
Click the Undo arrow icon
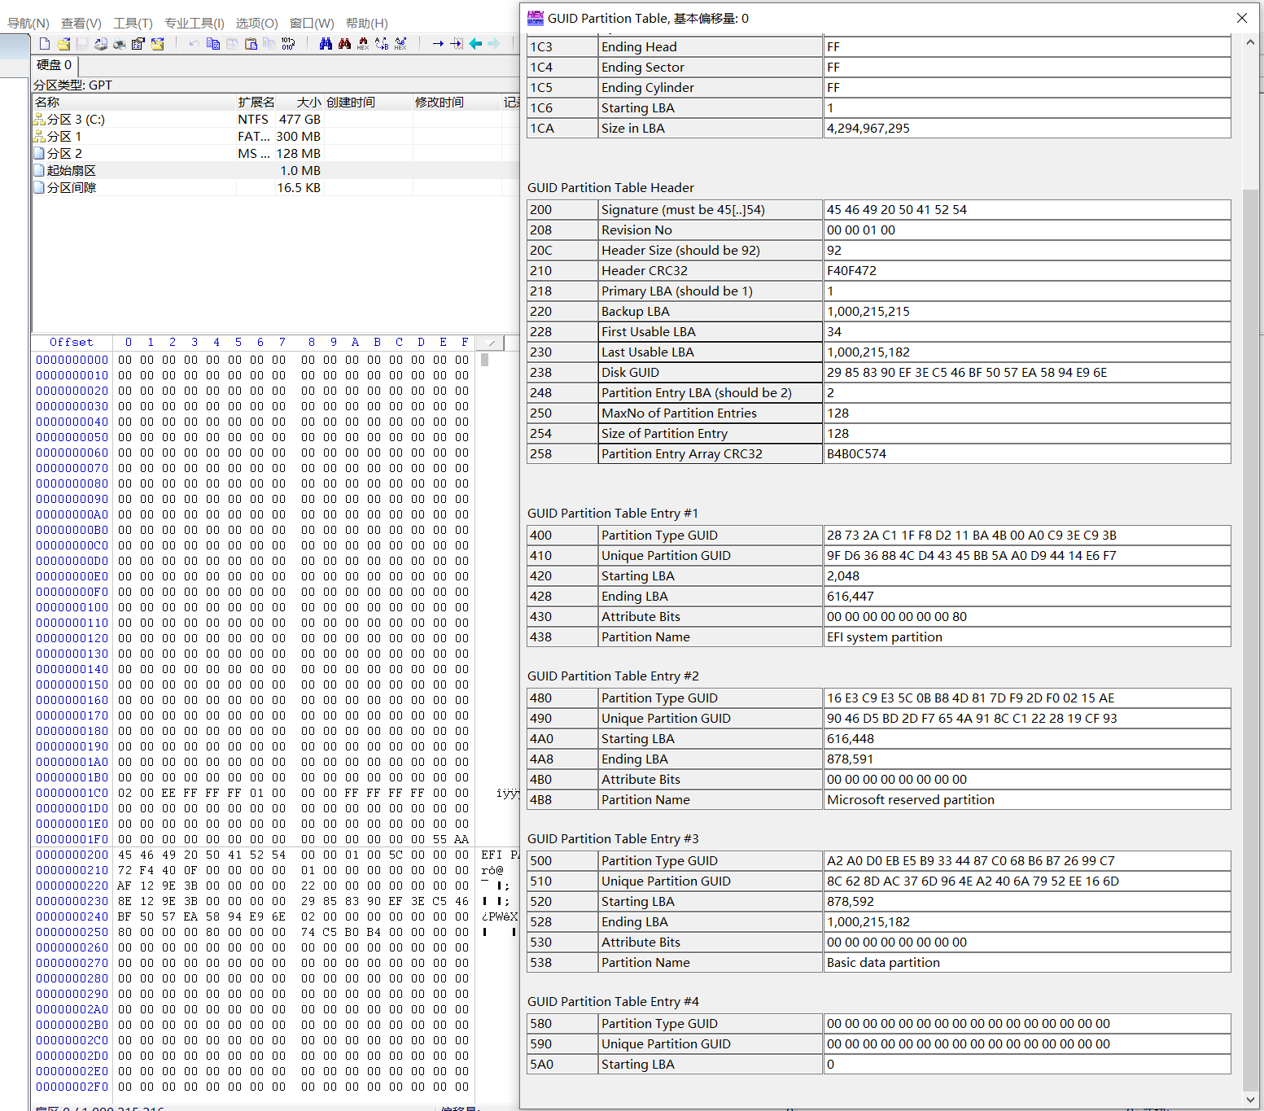(x=194, y=43)
